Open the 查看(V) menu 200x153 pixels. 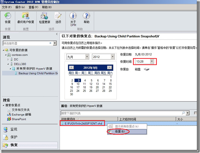(33, 7)
